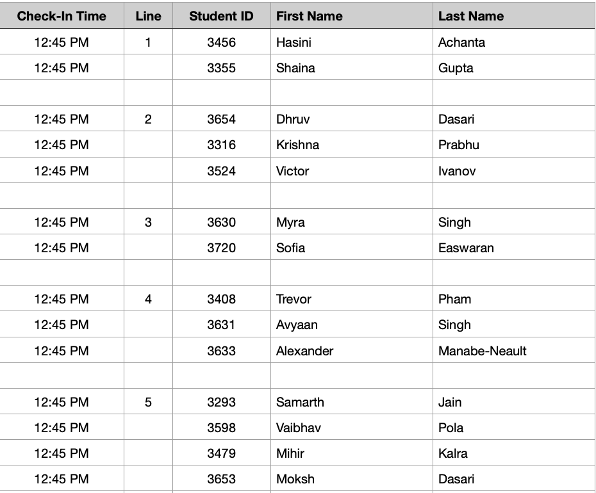This screenshot has height=493, width=596.
Task: Select the first name cell Trevor
Action: coord(352,299)
